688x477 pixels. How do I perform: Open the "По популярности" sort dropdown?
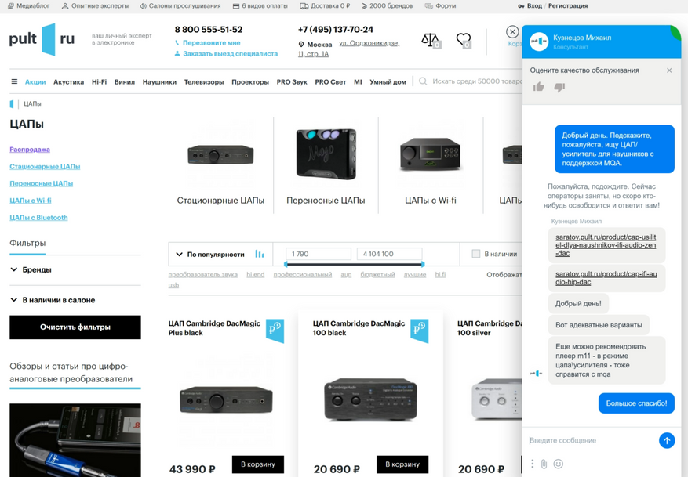coord(209,254)
